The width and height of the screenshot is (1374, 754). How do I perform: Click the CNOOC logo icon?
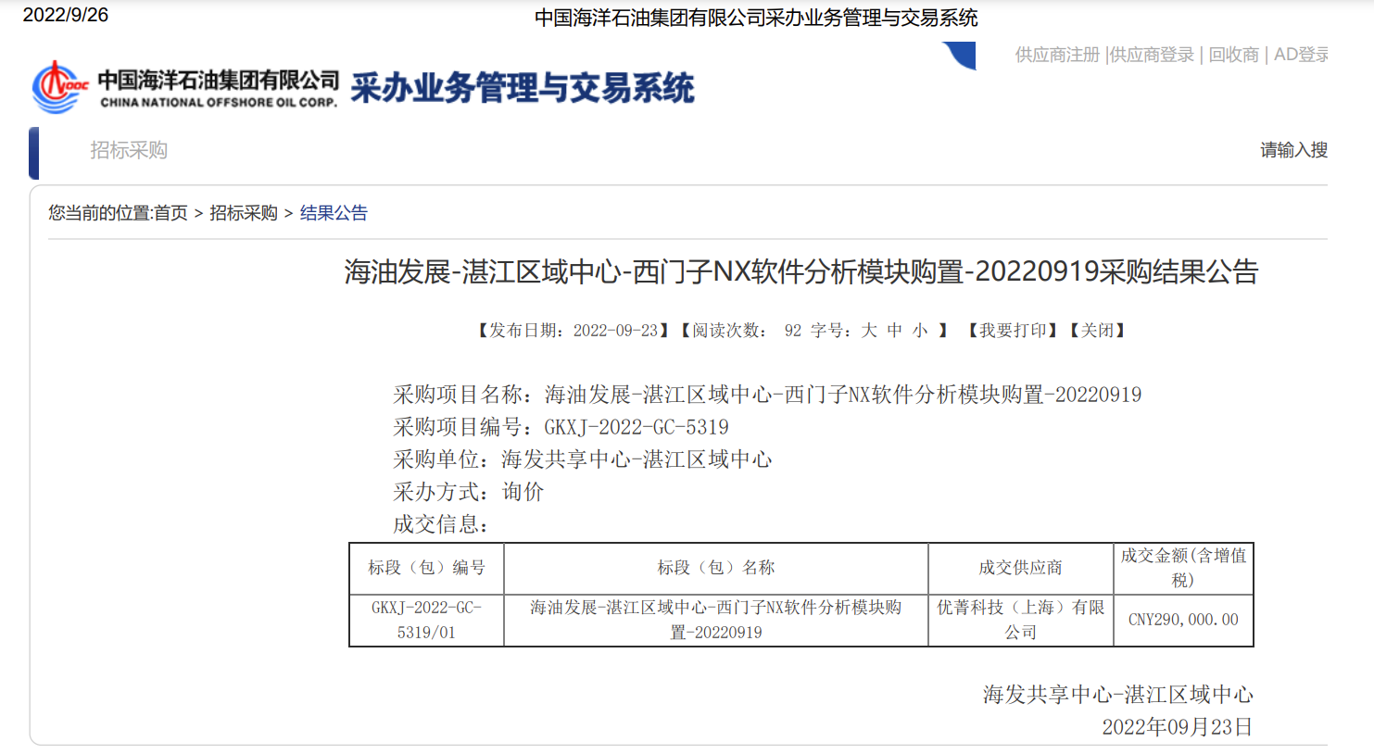(59, 87)
